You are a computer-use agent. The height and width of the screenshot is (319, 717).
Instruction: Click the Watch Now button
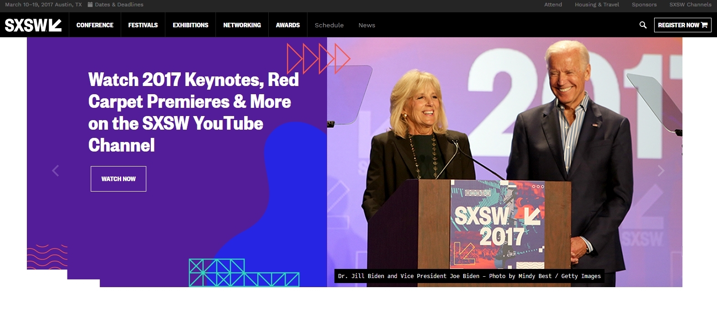tap(118, 179)
